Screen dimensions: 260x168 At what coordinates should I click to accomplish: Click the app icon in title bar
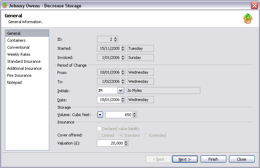5,6
